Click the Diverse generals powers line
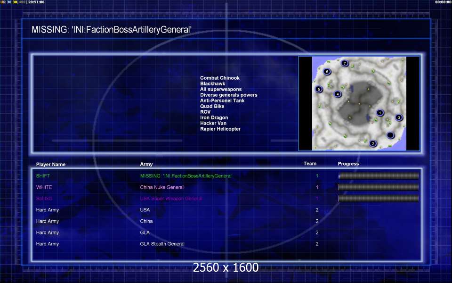The image size is (452, 283). point(229,95)
